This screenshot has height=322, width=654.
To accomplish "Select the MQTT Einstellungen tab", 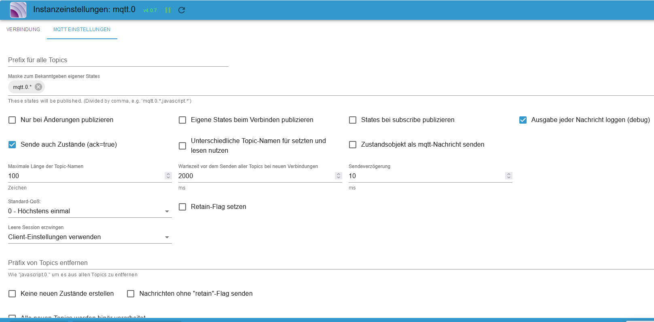I will click(x=82, y=29).
